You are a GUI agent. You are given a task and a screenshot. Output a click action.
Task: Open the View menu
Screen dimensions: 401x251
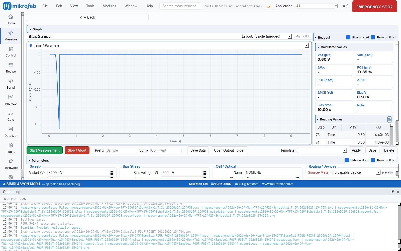point(74,6)
